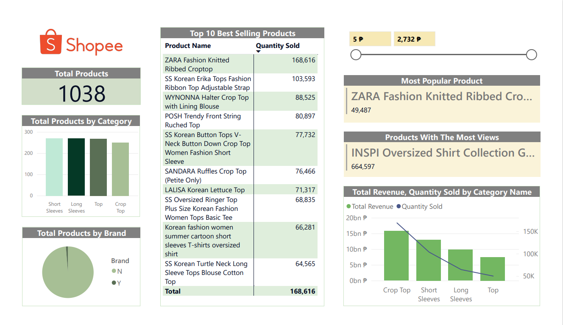Click the Quantity Sold legend entry
The image size is (563, 325).
[x=419, y=207]
